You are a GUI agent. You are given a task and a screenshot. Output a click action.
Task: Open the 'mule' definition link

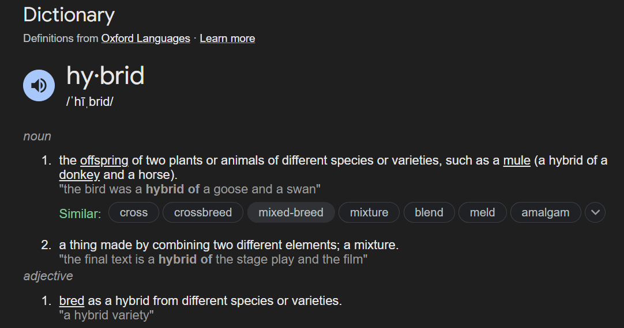click(x=517, y=161)
